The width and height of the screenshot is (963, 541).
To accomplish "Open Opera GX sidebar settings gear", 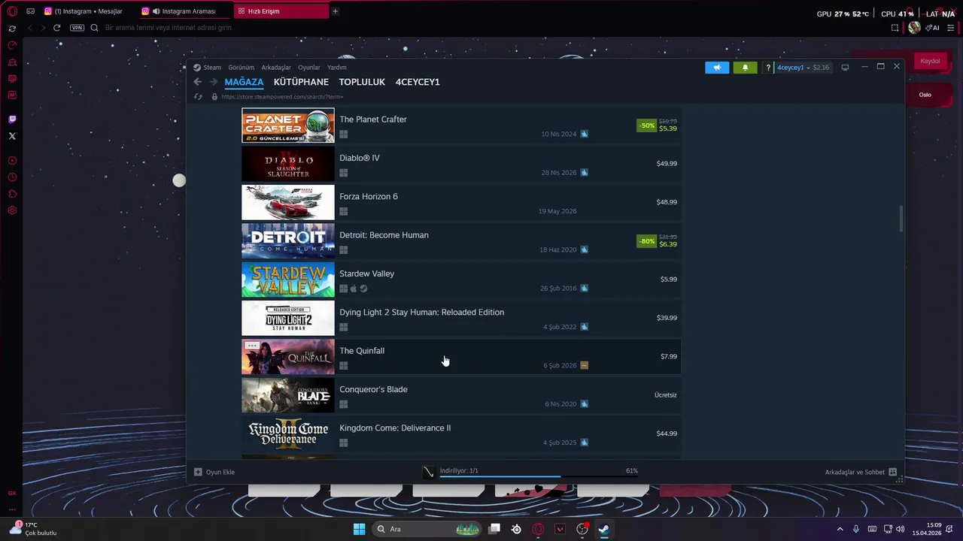I will click(x=12, y=210).
